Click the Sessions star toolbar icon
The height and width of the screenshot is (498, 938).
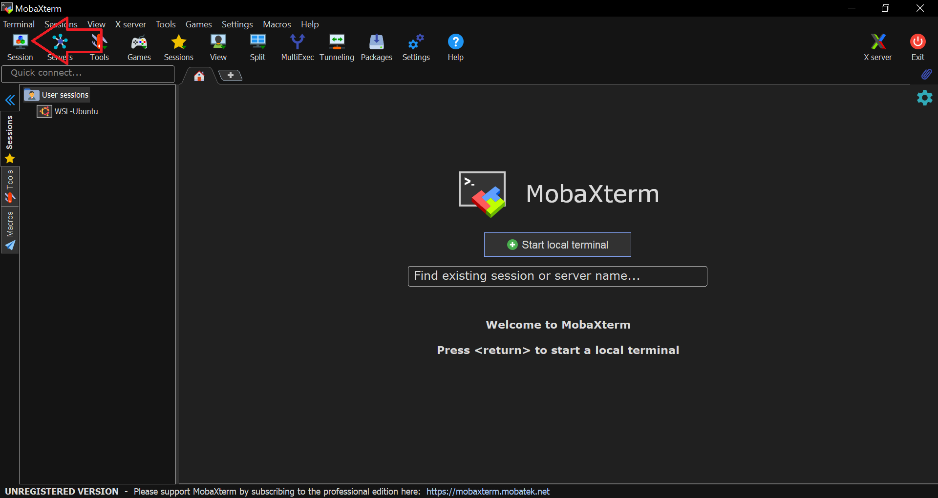coord(179,47)
